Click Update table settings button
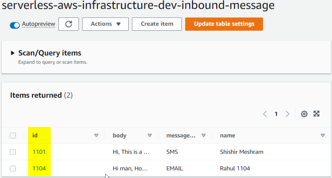 [x=224, y=24]
